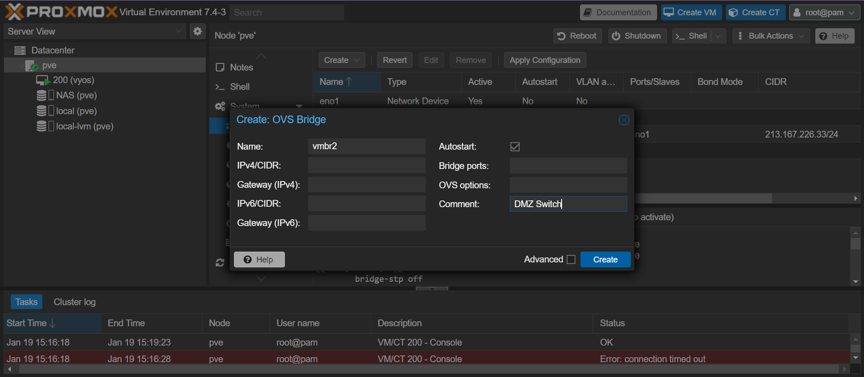Image resolution: width=864 pixels, height=377 pixels.
Task: Click NAS (pve) storage icon
Action: click(x=41, y=95)
